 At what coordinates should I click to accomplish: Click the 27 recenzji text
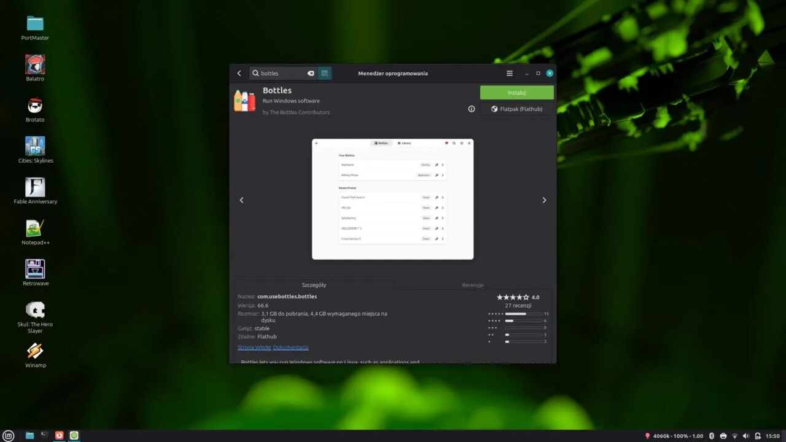click(518, 305)
